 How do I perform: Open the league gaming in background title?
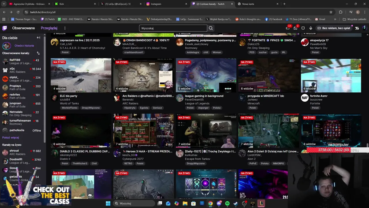pyautogui.click(x=204, y=96)
